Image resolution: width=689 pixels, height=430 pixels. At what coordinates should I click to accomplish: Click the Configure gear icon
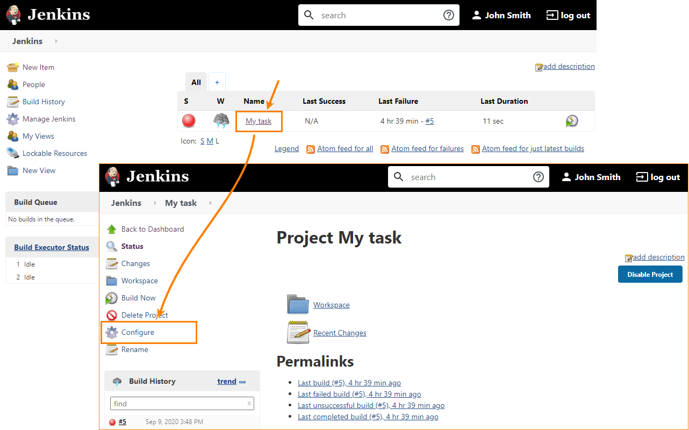tap(112, 332)
